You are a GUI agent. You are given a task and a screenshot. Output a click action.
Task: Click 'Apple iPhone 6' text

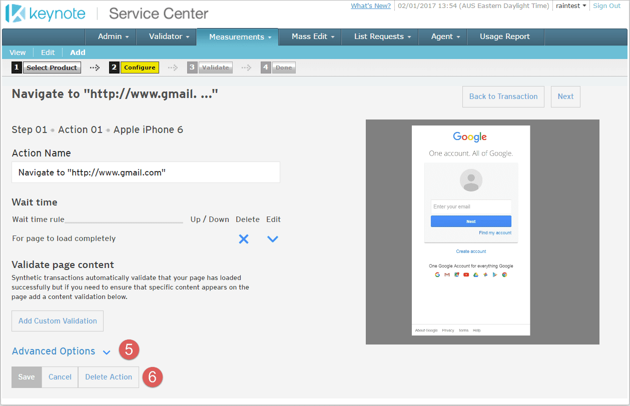pyautogui.click(x=149, y=130)
